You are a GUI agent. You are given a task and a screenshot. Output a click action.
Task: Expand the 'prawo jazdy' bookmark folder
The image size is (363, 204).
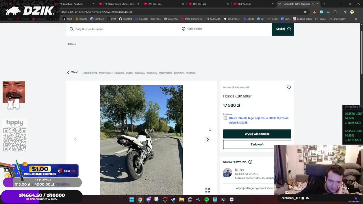337,19
